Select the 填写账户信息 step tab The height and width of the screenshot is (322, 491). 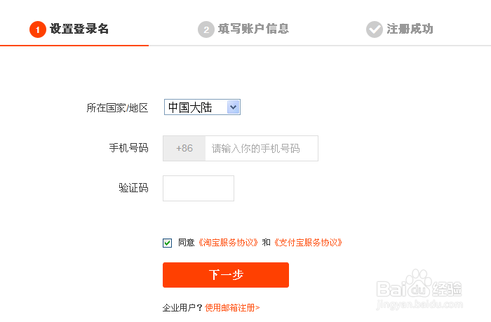click(253, 29)
